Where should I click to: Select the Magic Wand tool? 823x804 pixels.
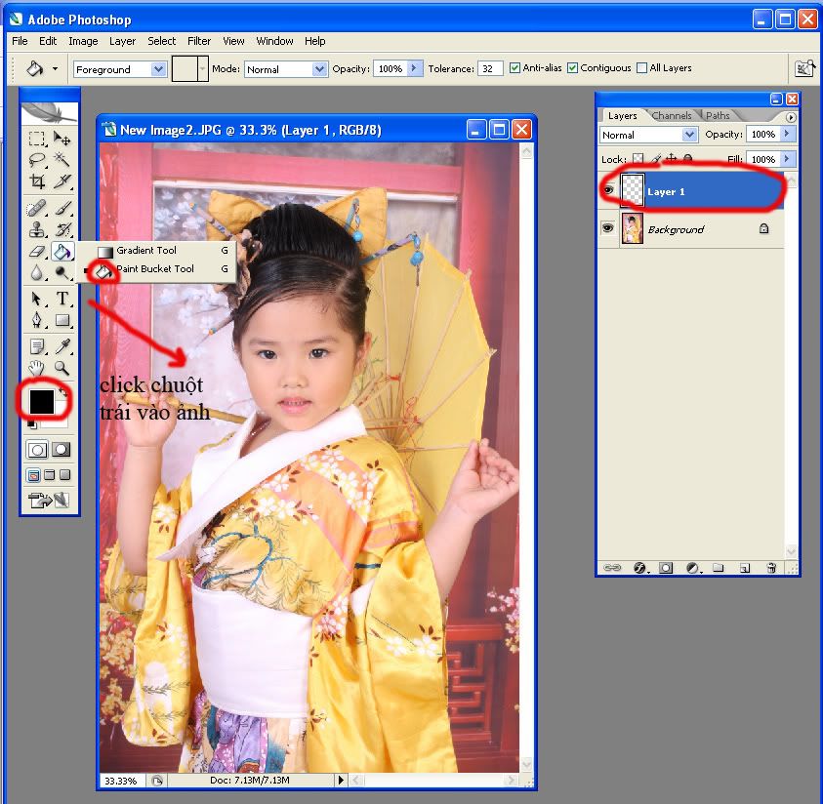click(62, 160)
